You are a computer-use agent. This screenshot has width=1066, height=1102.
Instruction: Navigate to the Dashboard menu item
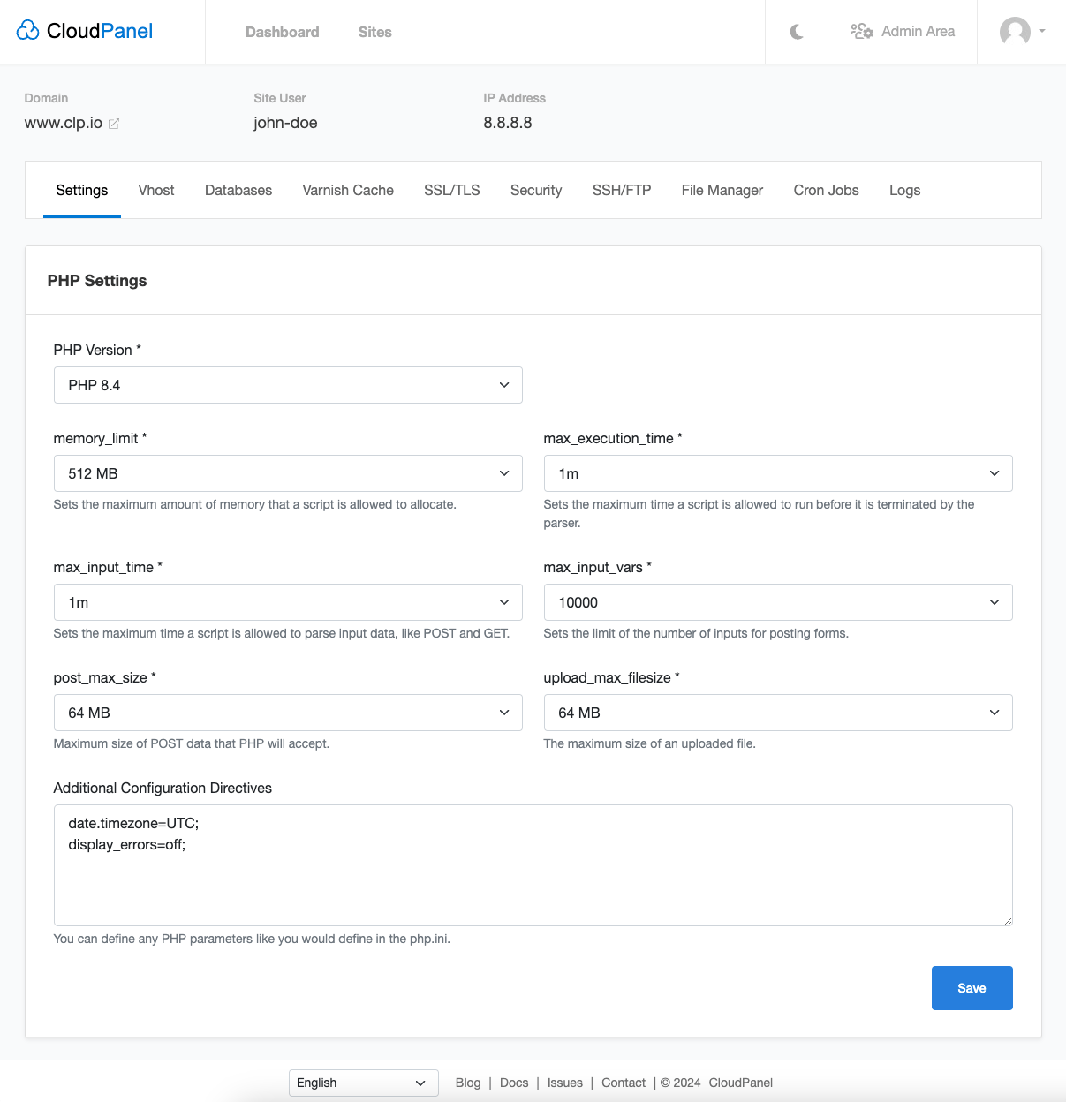[x=283, y=32]
